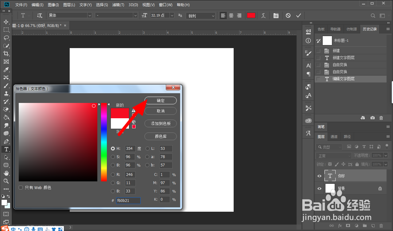Click 确定 in color picker
This screenshot has width=393, height=231.
pos(161,100)
